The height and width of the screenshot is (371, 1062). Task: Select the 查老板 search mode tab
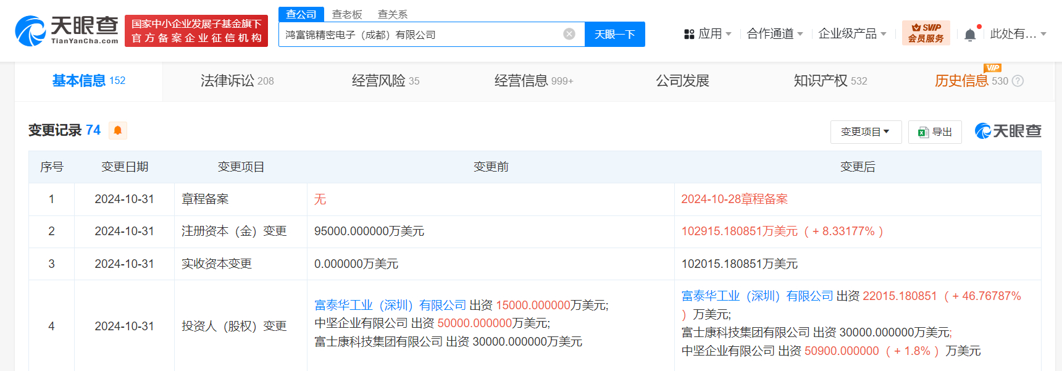coord(347,14)
